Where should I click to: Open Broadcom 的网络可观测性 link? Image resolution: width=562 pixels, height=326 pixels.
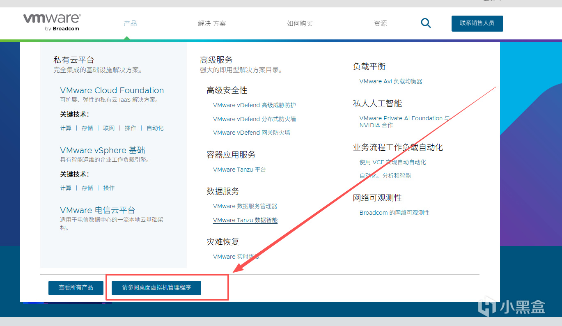point(394,213)
